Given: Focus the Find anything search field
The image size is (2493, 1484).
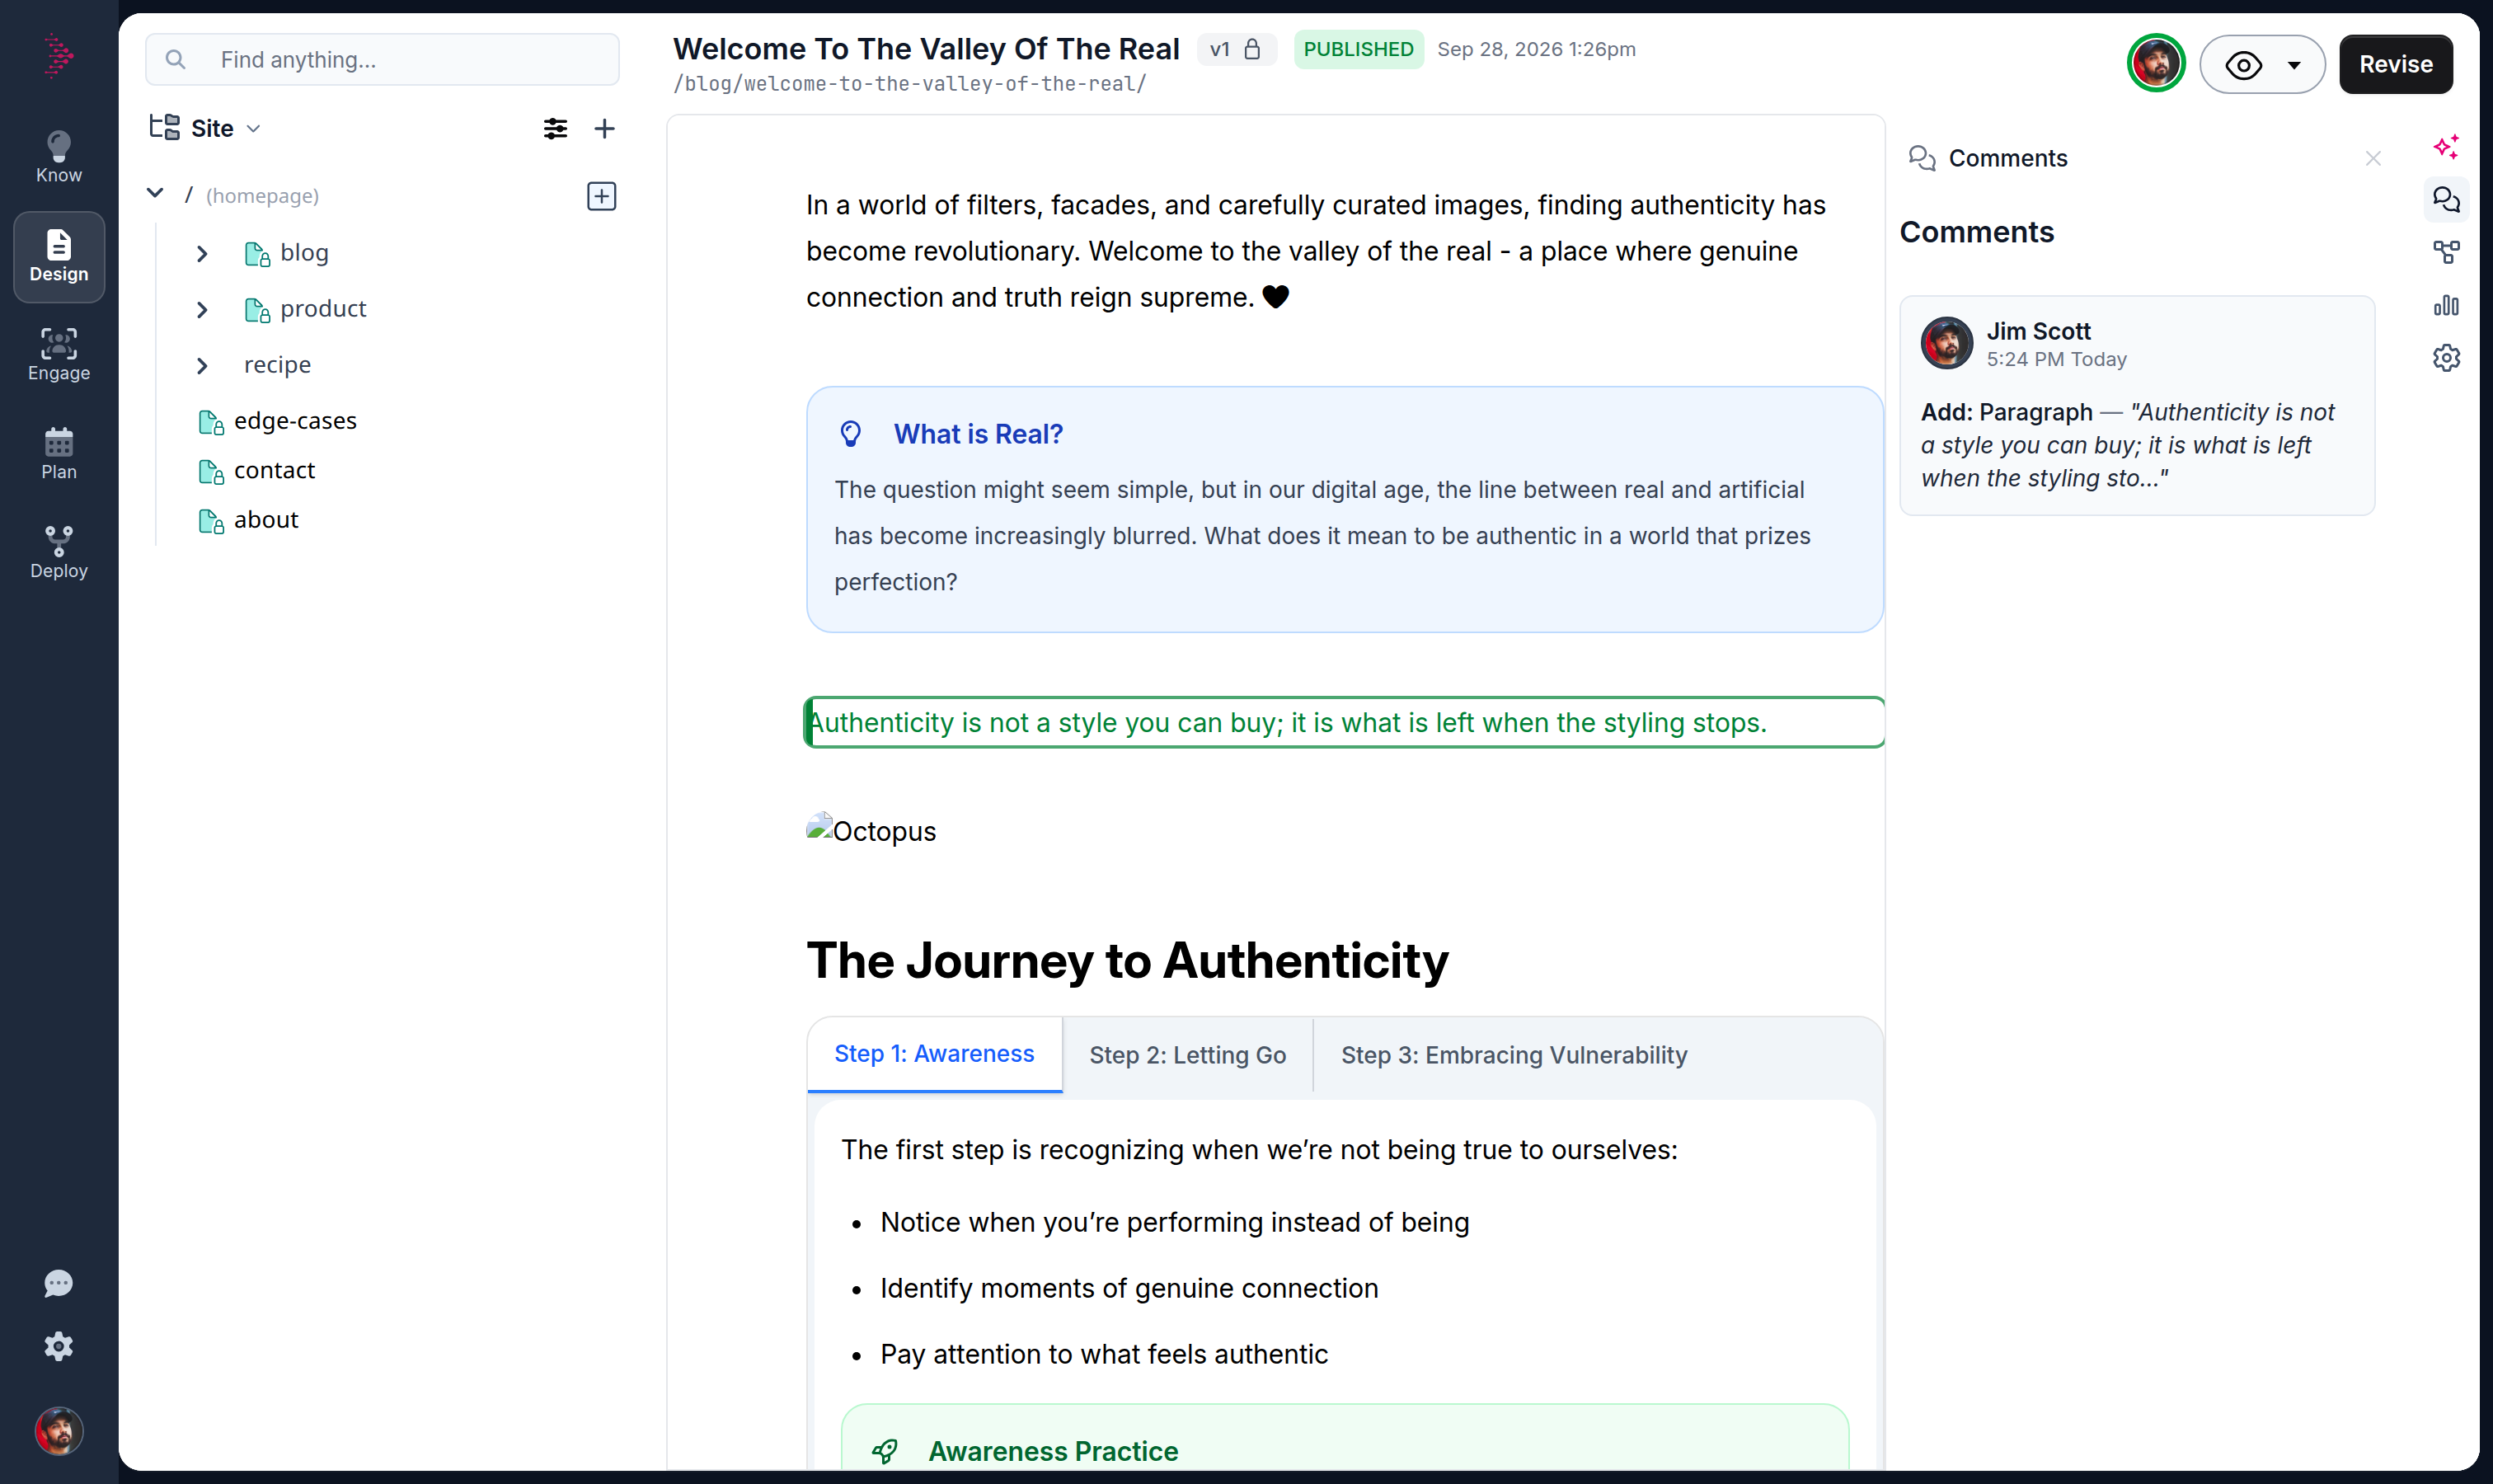Looking at the screenshot, I should pyautogui.click(x=382, y=60).
